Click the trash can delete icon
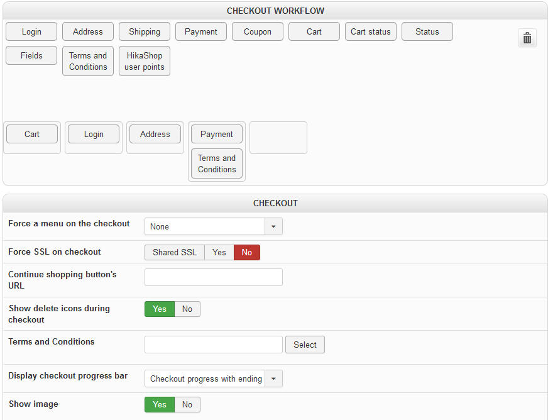This screenshot has height=420, width=548. [527, 38]
